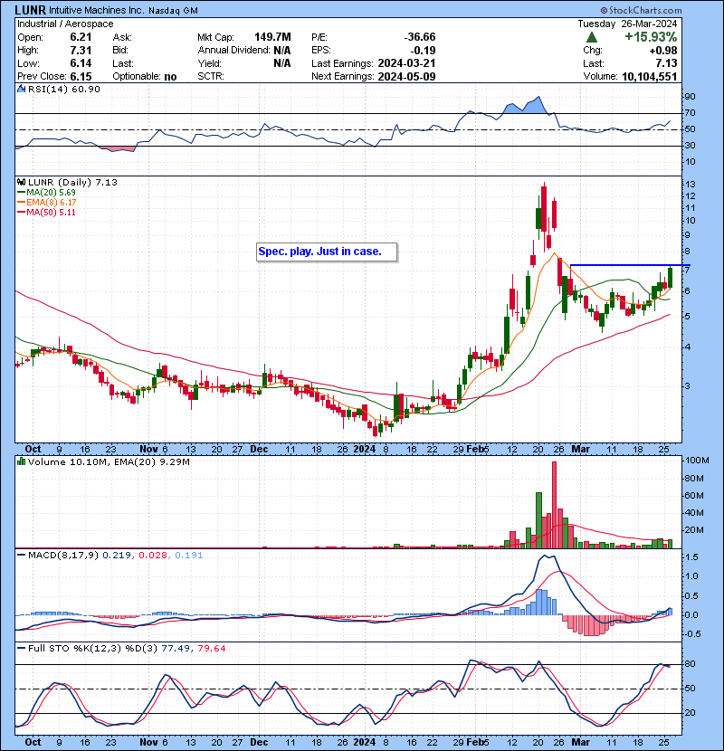724x751 pixels.
Task: Click the tallest red volume bar in late February
Action: click(555, 504)
